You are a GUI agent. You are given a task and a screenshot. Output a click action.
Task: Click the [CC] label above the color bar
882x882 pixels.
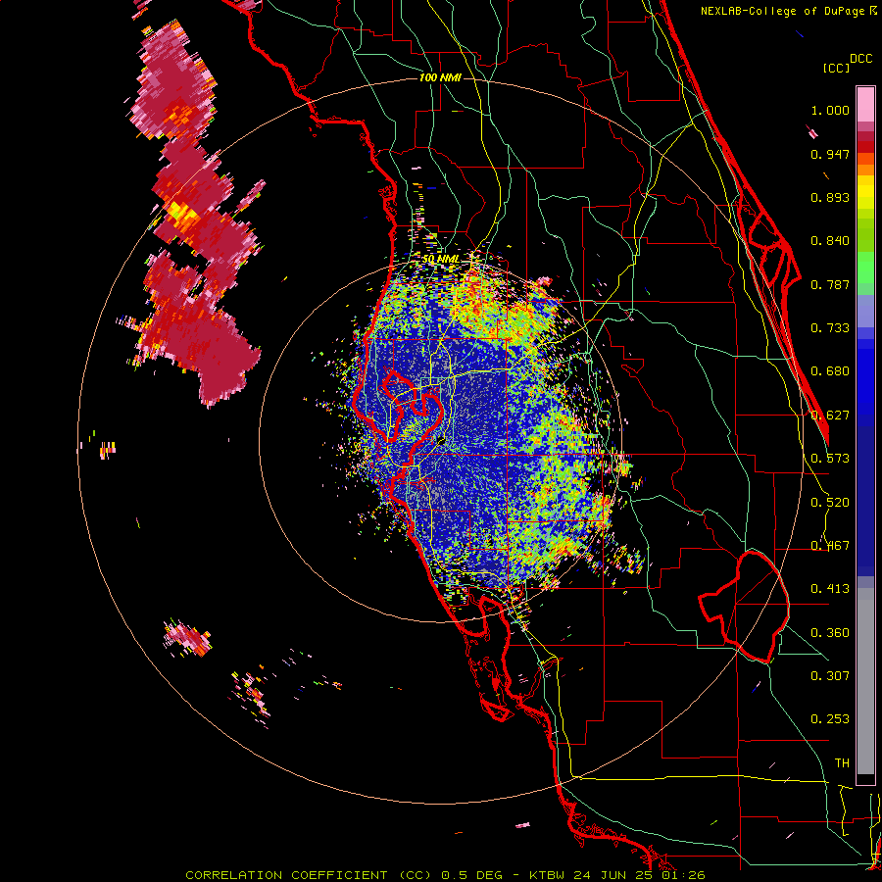click(x=836, y=68)
